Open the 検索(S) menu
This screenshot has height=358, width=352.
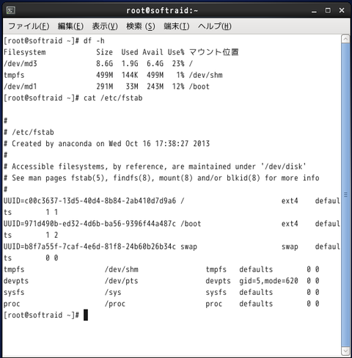141,26
